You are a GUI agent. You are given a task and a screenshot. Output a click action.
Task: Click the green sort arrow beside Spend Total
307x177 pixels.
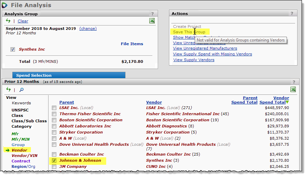pyautogui.click(x=287, y=102)
